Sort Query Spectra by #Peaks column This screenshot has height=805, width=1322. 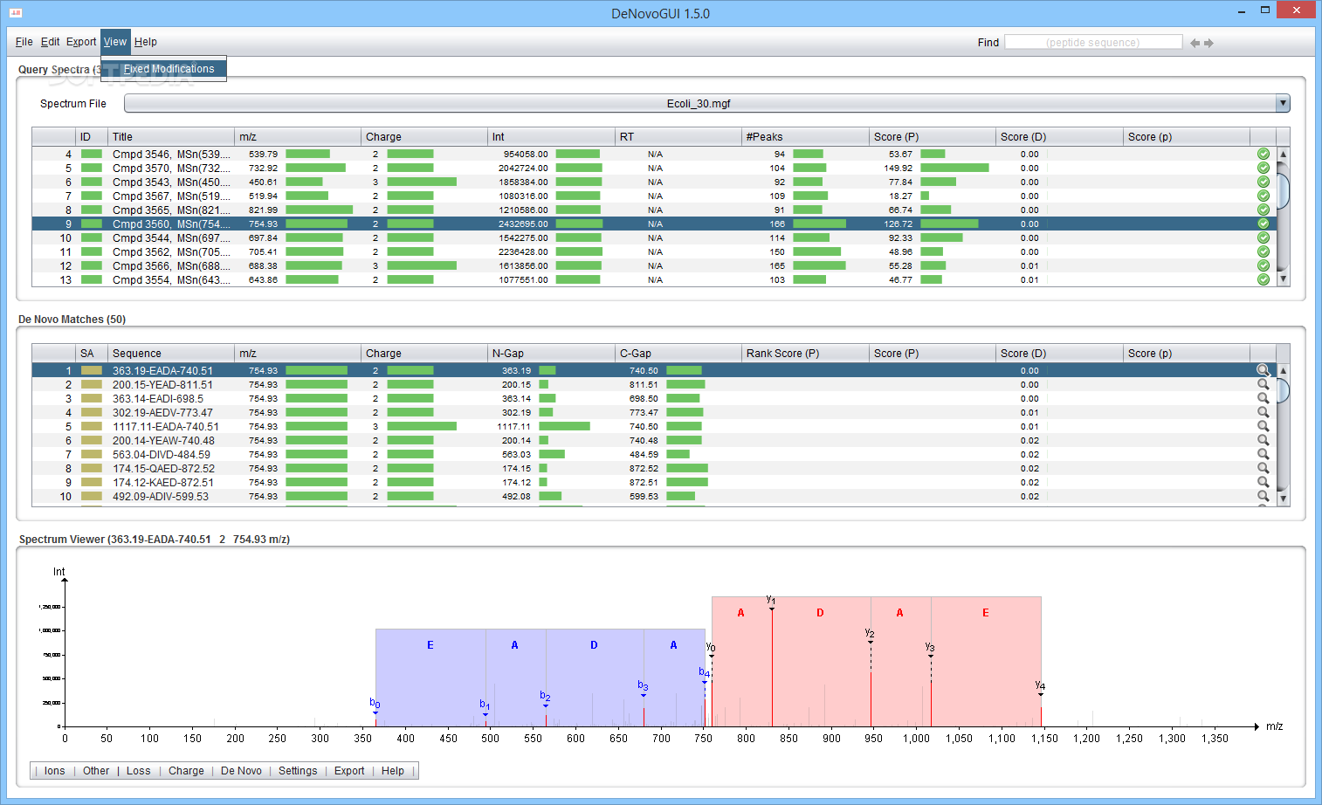pyautogui.click(x=805, y=136)
